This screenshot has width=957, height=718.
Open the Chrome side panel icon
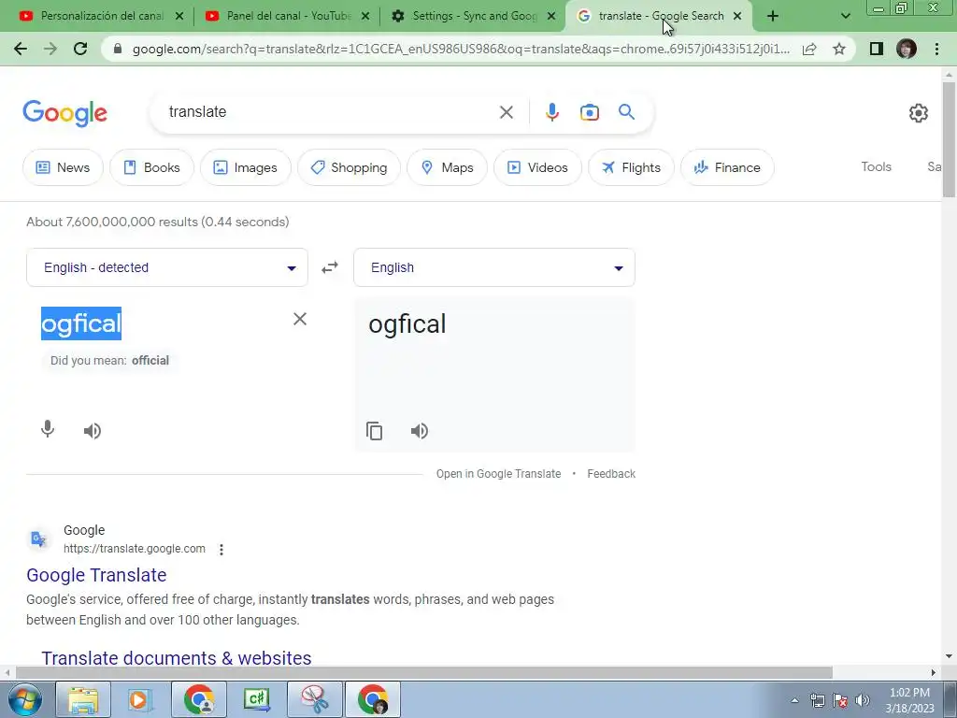point(877,49)
